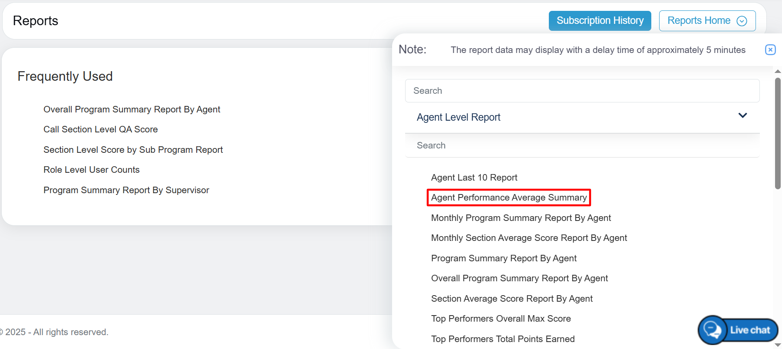
Task: Close the report delay note
Action: (770, 49)
